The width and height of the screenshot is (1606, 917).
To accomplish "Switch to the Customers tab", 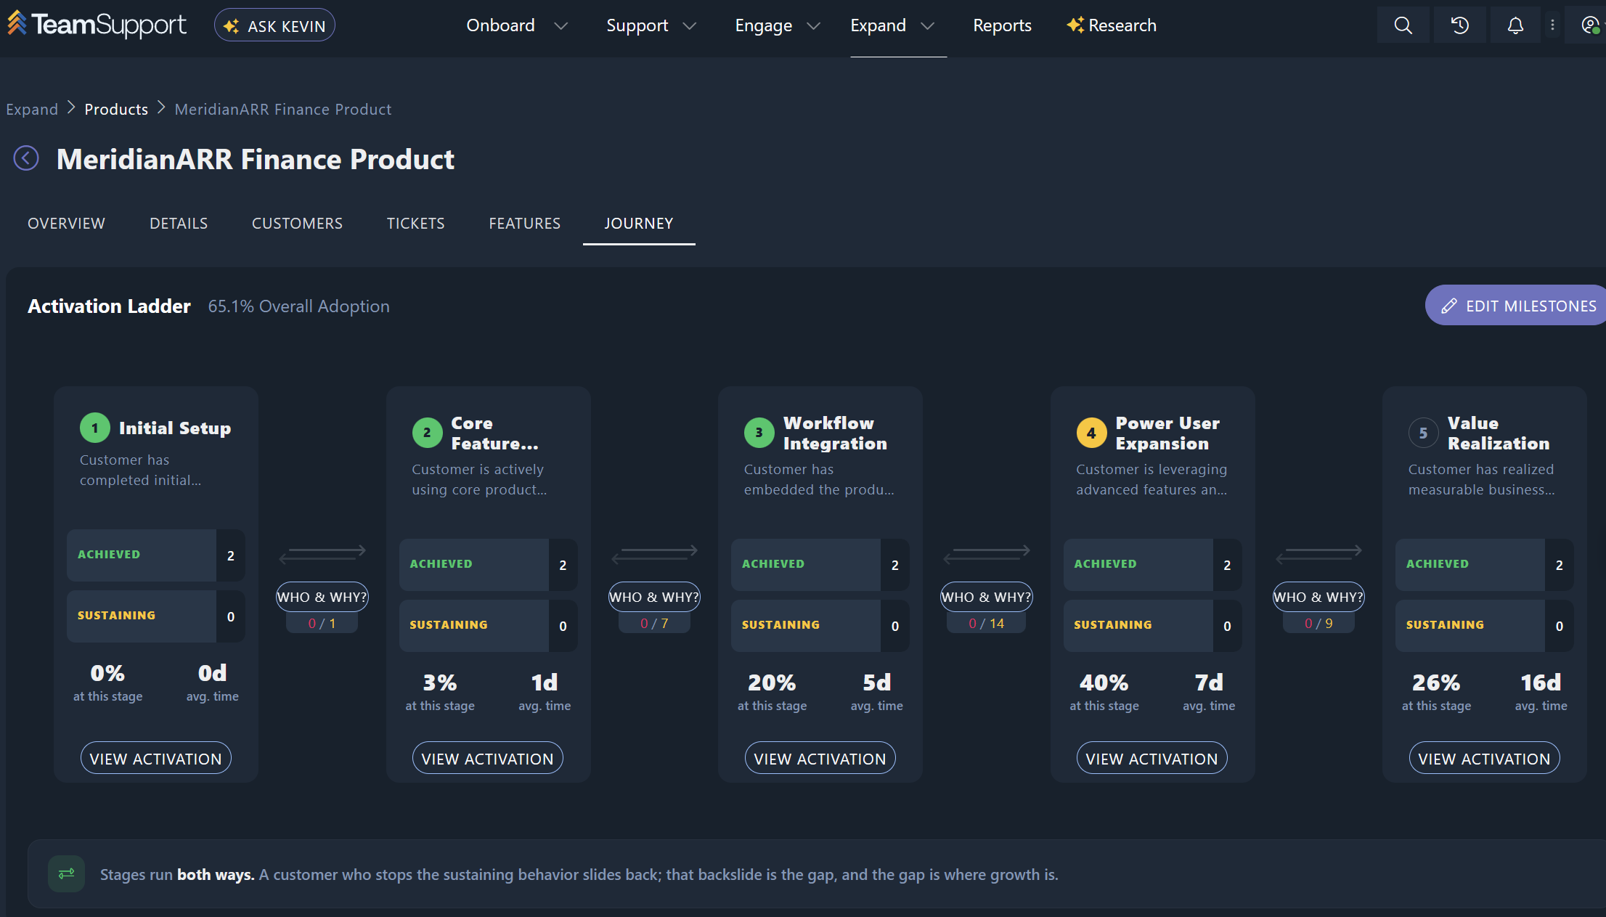I will click(297, 223).
